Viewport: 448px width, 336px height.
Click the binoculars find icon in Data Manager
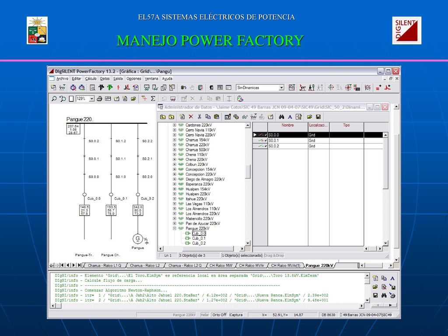pyautogui.click(x=281, y=117)
